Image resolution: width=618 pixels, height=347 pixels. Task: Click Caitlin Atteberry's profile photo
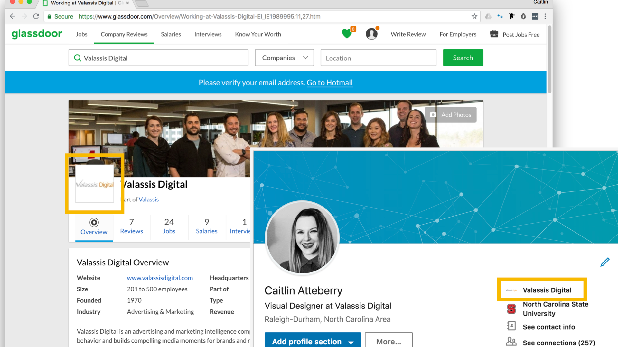point(302,238)
